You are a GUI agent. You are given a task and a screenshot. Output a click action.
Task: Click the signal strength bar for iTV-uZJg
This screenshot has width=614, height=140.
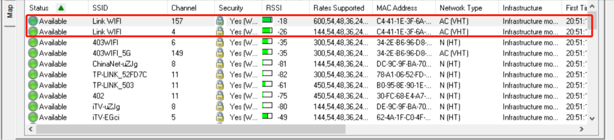(x=267, y=105)
